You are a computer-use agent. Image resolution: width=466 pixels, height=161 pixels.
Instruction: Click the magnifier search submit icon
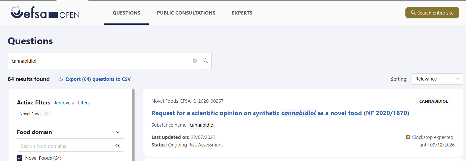click(206, 61)
